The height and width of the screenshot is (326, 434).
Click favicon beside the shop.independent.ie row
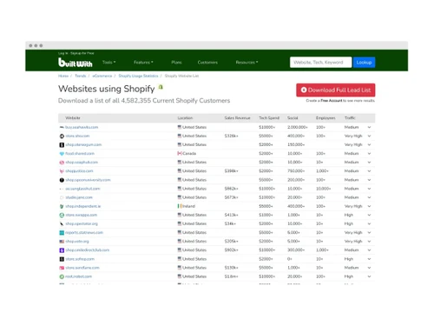click(x=62, y=206)
